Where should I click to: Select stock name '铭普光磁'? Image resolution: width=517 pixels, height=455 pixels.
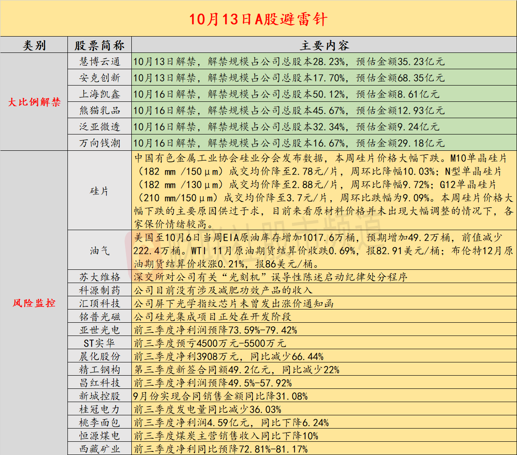click(100, 317)
